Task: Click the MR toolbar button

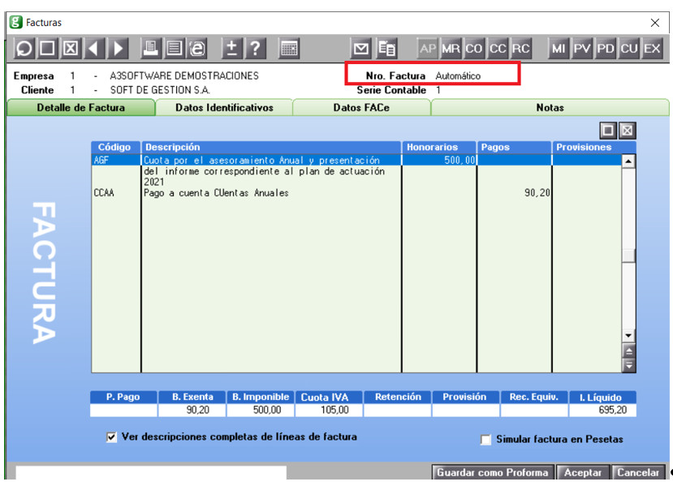Action: tap(451, 49)
